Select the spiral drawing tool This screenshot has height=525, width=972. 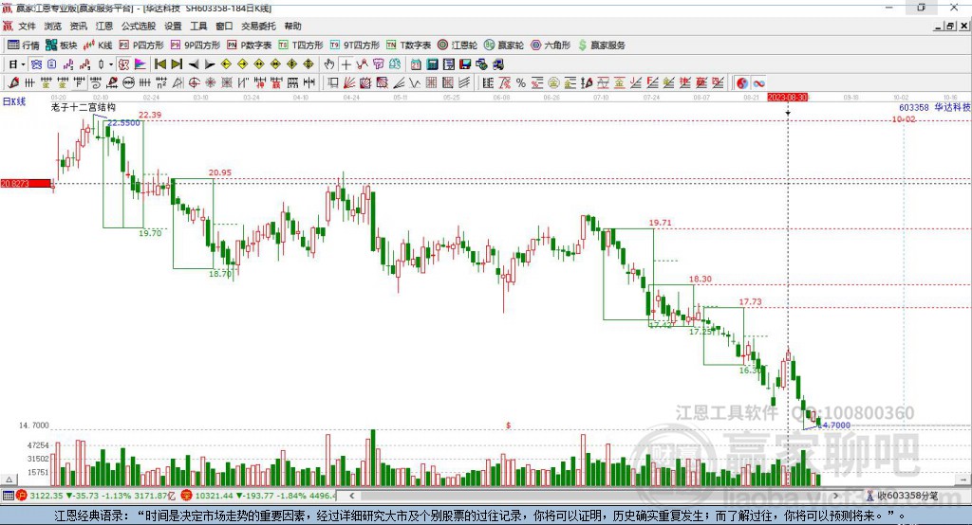[95, 83]
